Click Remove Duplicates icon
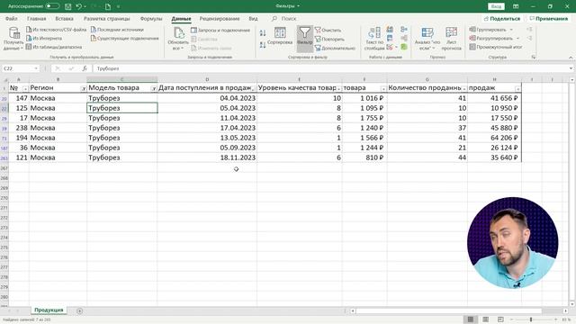 coord(390,38)
